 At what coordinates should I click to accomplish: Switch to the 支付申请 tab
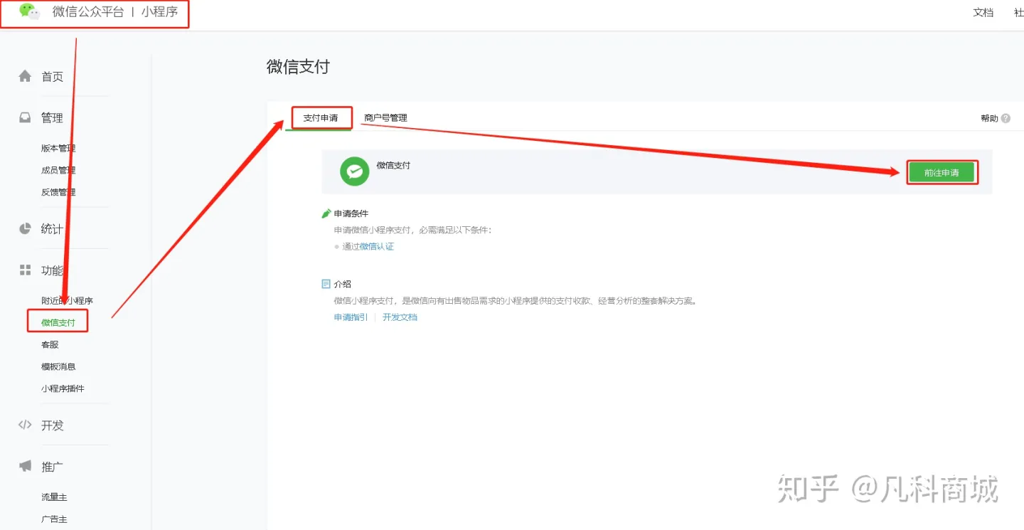pos(321,117)
